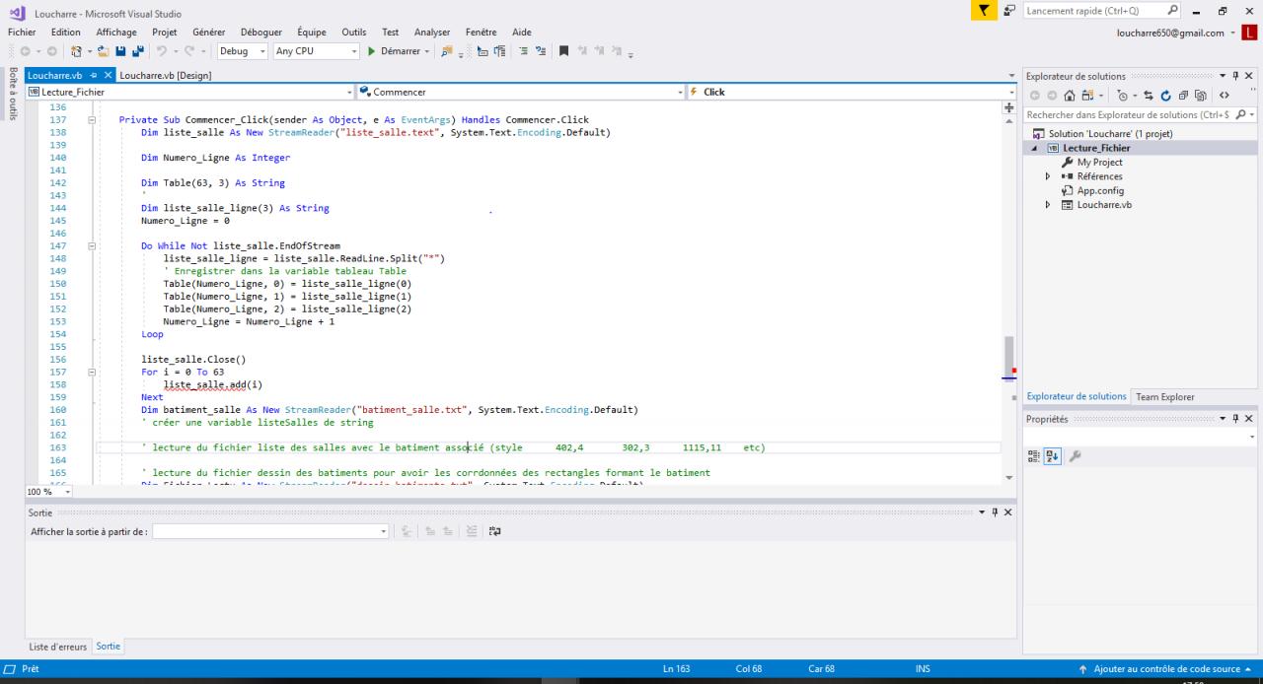Toggle alphabetical sort in Propriétés panel
Screen dimensions: 1263x684
pos(1054,455)
